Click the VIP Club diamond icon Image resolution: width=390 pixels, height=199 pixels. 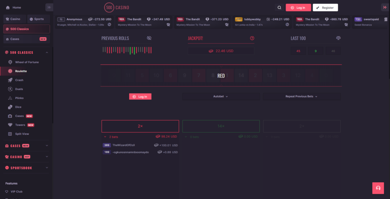(x=7, y=192)
